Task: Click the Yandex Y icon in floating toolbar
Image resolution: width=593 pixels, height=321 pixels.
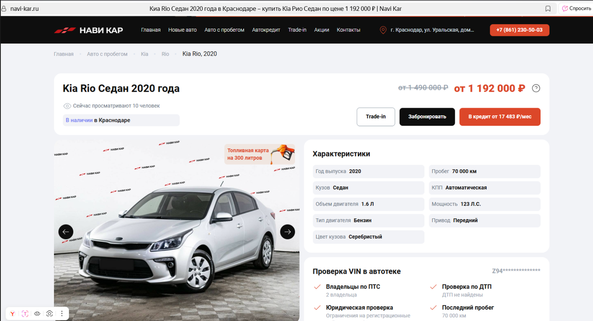Action: [12, 314]
